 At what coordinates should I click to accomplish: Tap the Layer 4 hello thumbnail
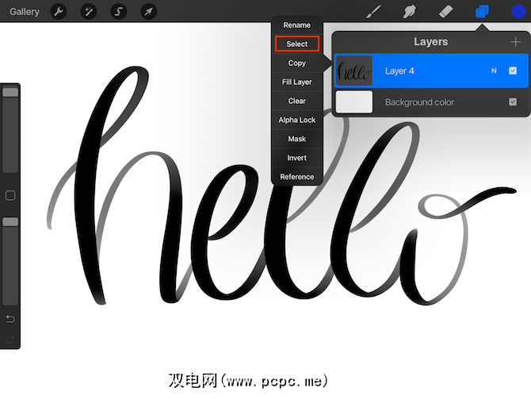coord(354,71)
